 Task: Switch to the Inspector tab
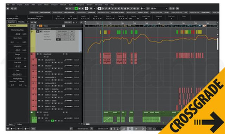coord(11,22)
